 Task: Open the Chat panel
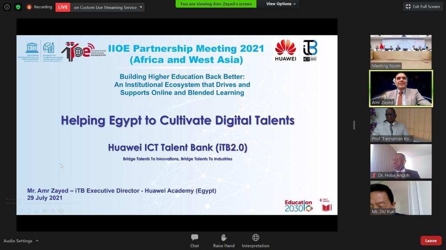tap(194, 240)
